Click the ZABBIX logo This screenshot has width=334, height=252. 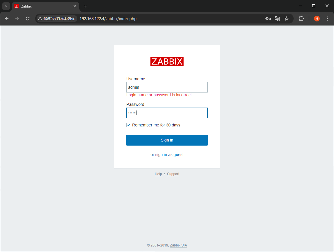click(x=167, y=61)
